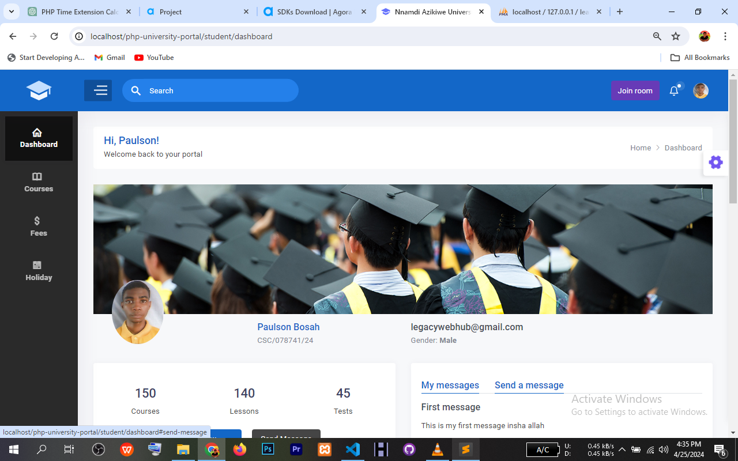This screenshot has width=738, height=461.
Task: Select the Courses sidebar icon
Action: point(38,181)
